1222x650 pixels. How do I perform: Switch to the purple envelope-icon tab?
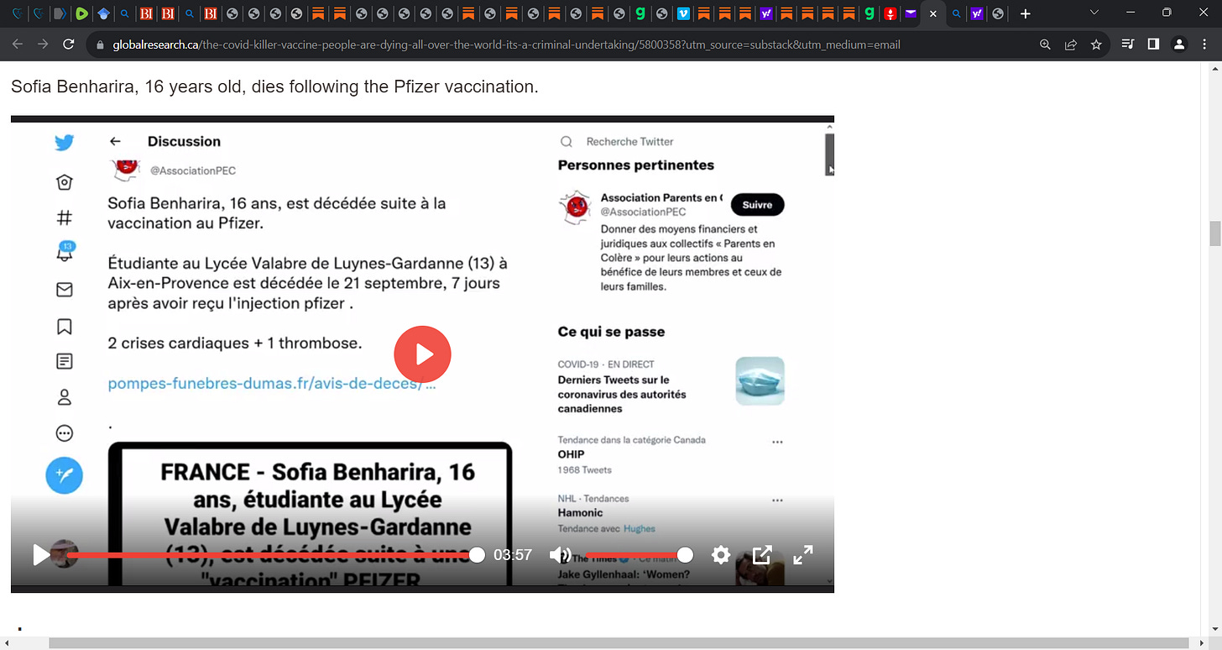click(x=911, y=13)
